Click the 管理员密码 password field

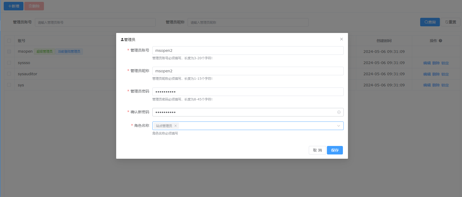pyautogui.click(x=248, y=92)
